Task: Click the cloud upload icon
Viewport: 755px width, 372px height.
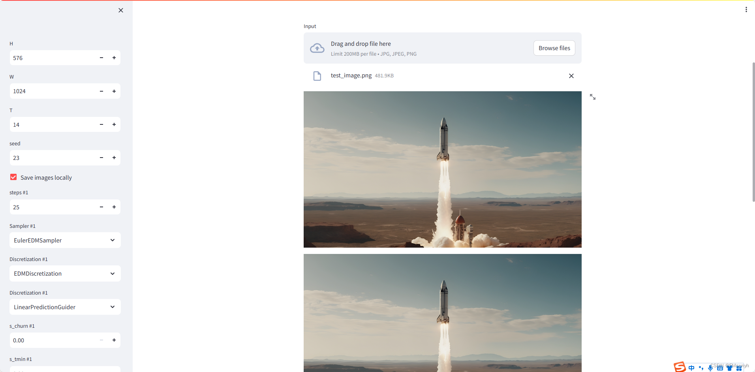Action: pos(317,48)
